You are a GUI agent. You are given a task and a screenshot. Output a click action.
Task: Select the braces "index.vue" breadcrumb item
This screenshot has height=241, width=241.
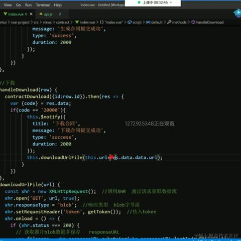[111, 22]
